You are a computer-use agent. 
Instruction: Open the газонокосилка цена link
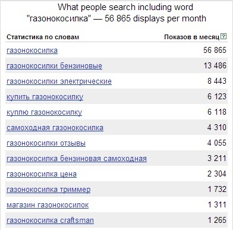coord(42,174)
